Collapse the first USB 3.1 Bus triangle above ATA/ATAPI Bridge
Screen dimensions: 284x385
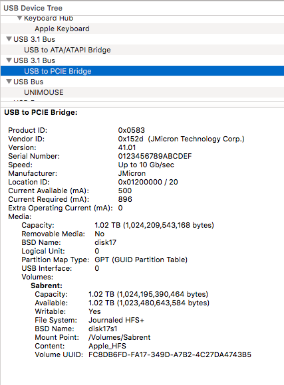tap(9, 39)
